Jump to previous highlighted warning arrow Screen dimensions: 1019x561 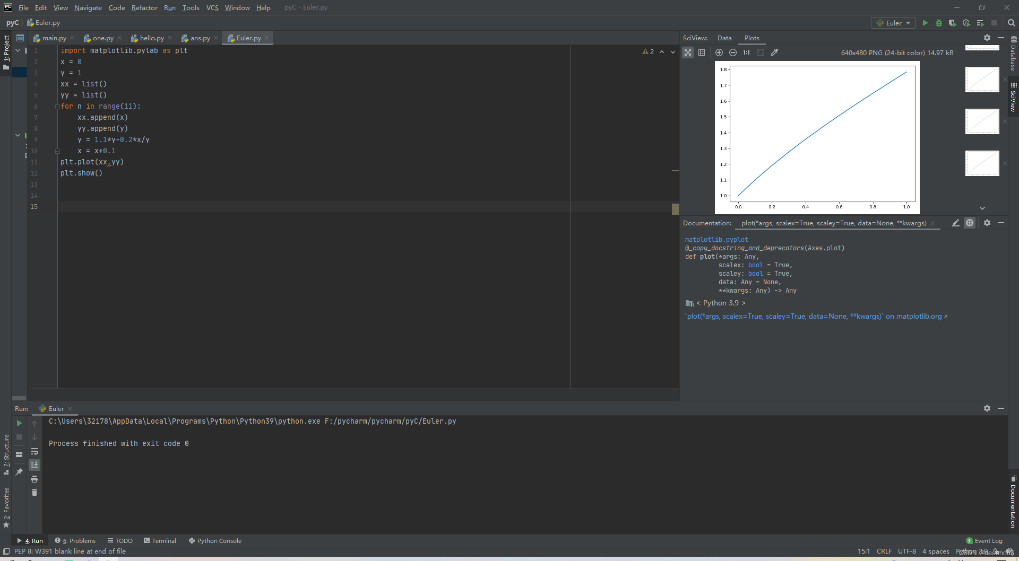pos(662,52)
